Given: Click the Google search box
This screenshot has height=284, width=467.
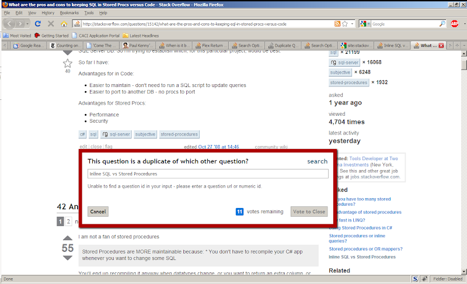Looking at the screenshot, I should pyautogui.click(x=405, y=24).
